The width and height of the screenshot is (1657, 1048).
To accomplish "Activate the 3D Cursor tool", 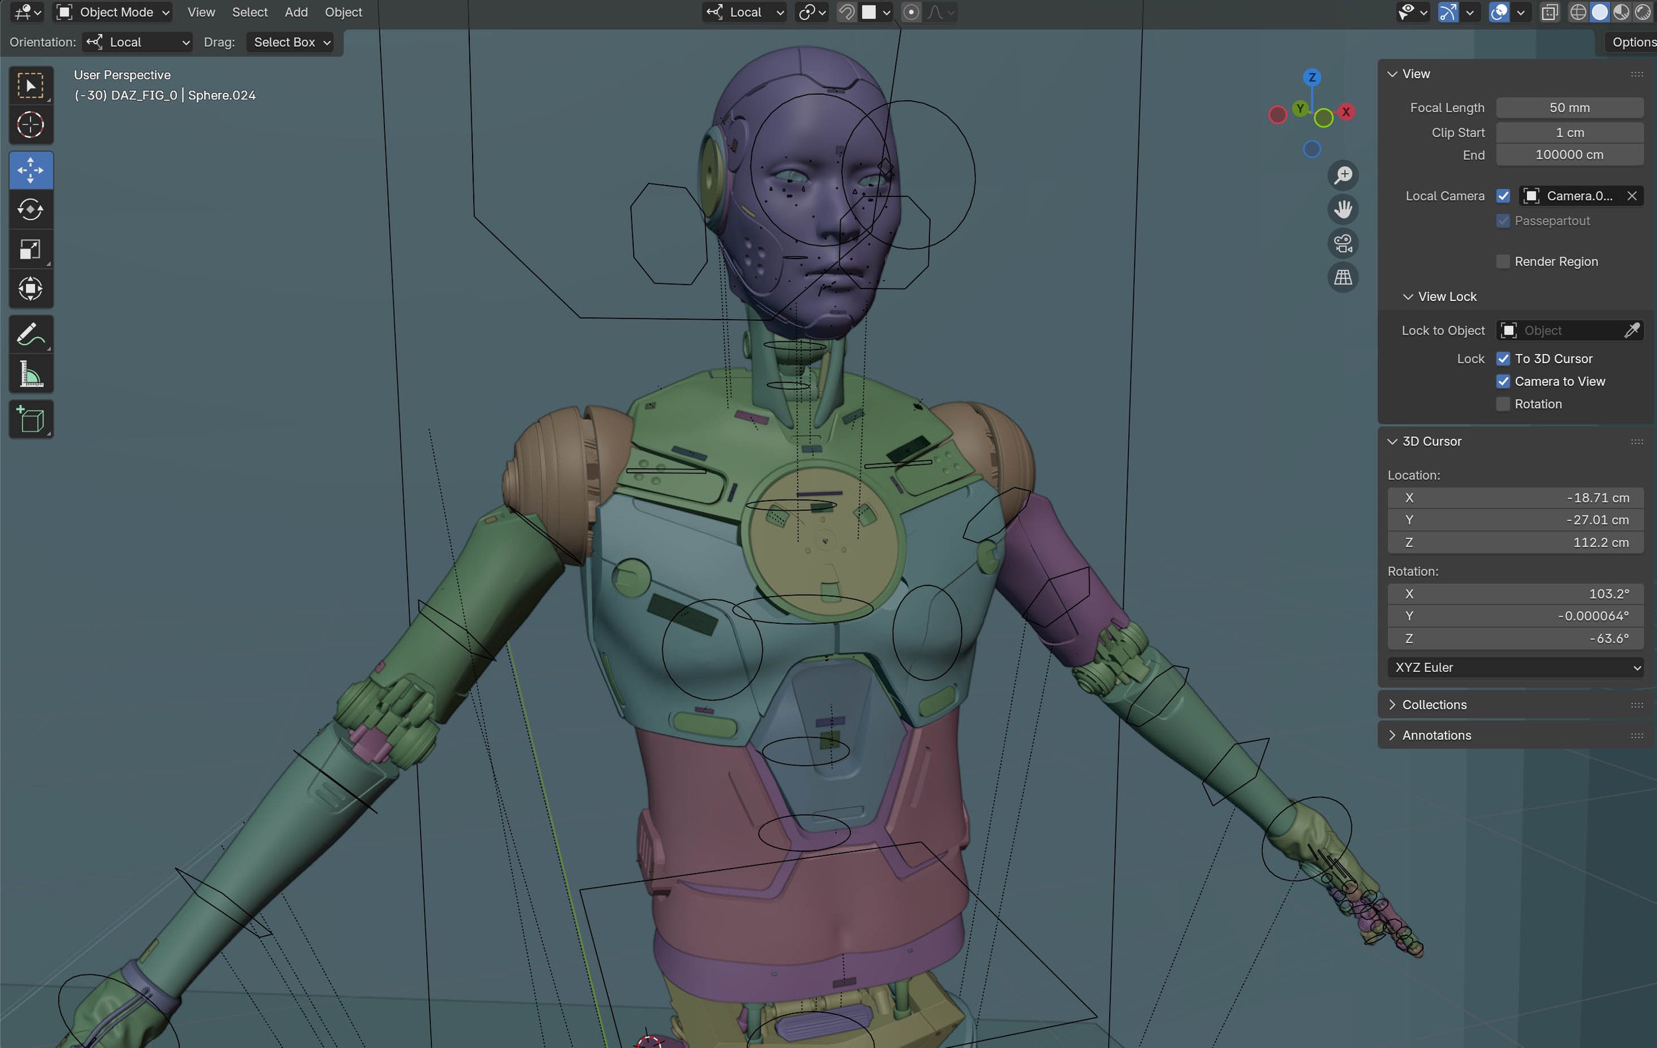I will pos(30,125).
